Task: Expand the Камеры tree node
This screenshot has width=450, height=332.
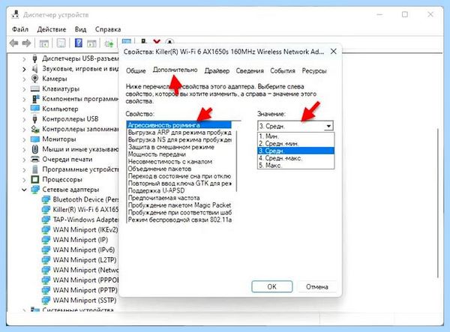Action: (x=25, y=79)
